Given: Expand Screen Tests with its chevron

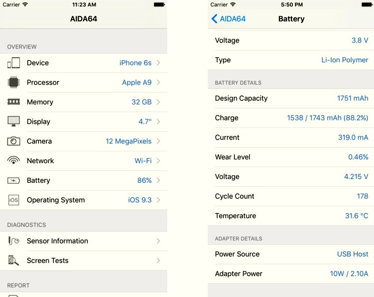Looking at the screenshot, I should pos(158,260).
